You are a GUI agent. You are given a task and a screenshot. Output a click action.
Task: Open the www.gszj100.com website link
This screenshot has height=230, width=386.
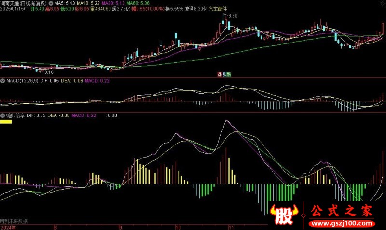342,223
